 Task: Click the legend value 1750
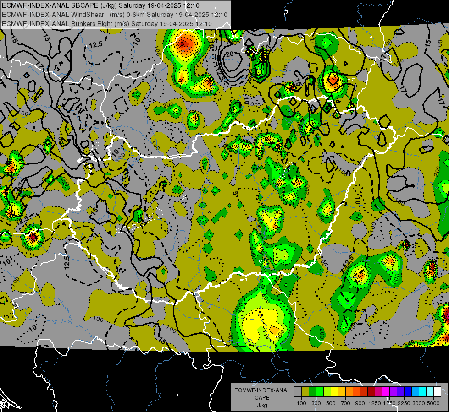pos(389,403)
